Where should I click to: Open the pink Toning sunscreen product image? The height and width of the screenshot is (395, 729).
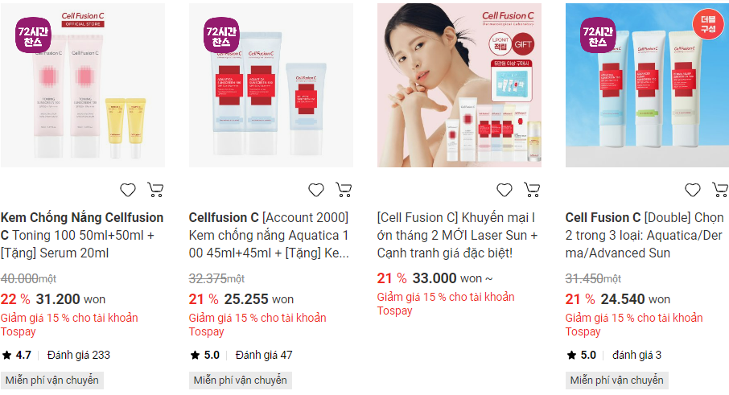point(83,85)
